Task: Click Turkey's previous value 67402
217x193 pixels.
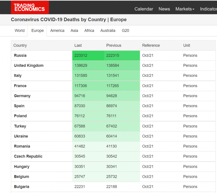Action: click(111, 126)
